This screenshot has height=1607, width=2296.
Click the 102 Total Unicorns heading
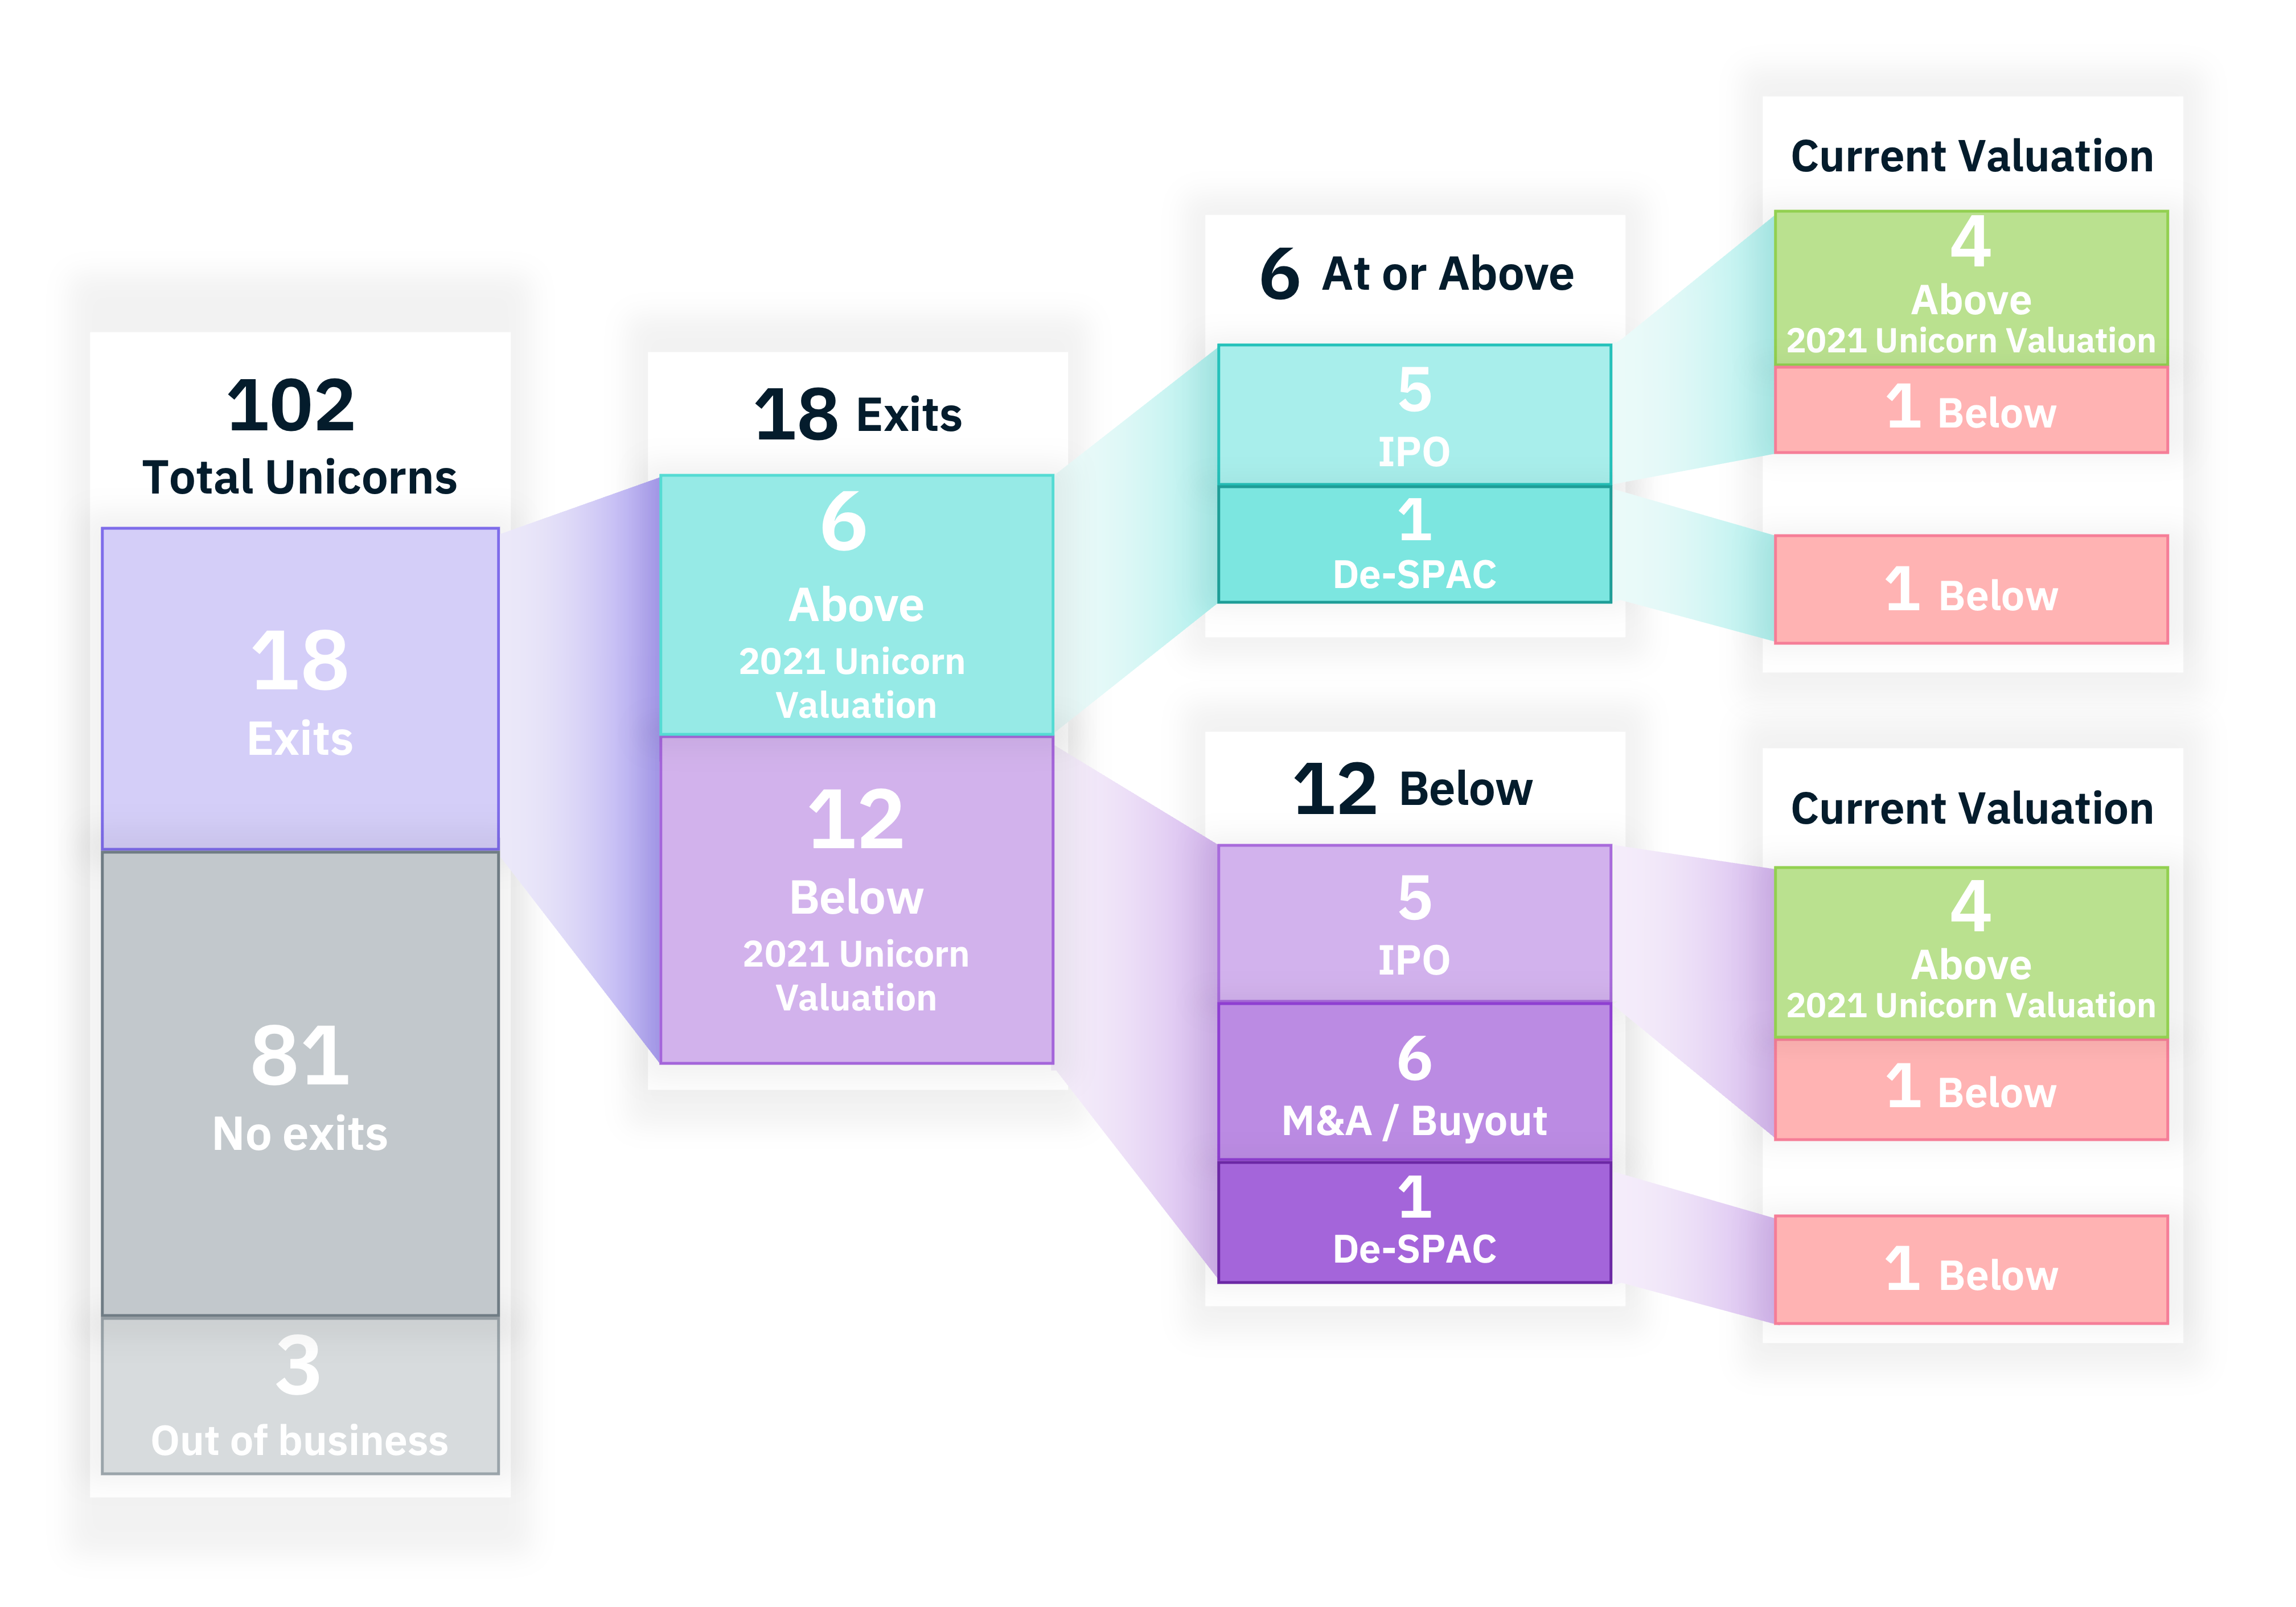tap(298, 436)
